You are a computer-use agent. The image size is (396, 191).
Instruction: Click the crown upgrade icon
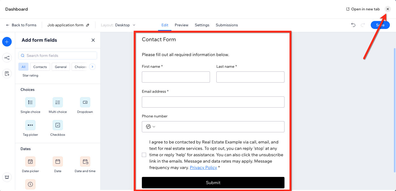click(7, 177)
